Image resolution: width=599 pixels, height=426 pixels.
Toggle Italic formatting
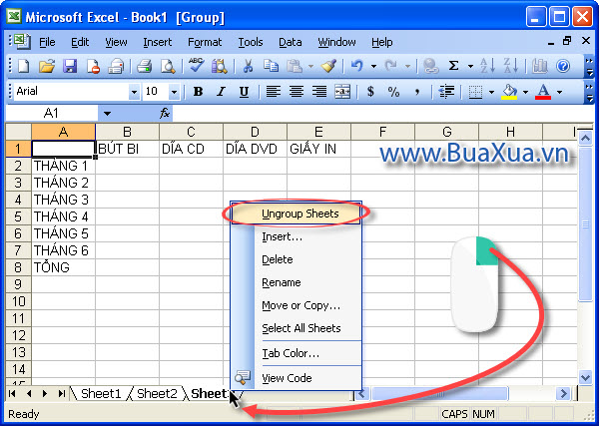[x=221, y=92]
